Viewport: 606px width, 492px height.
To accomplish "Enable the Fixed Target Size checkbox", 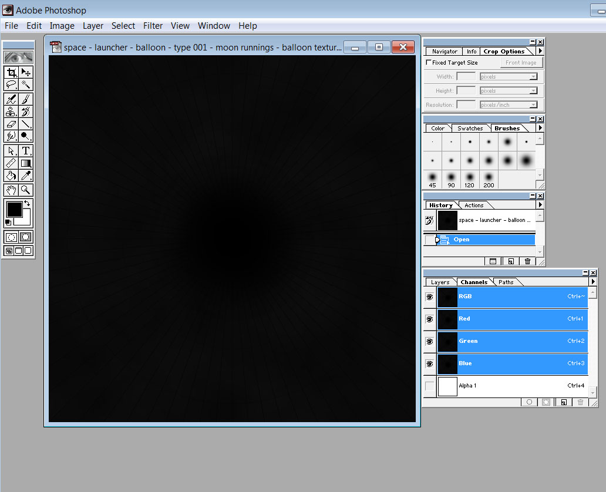I will pyautogui.click(x=429, y=63).
